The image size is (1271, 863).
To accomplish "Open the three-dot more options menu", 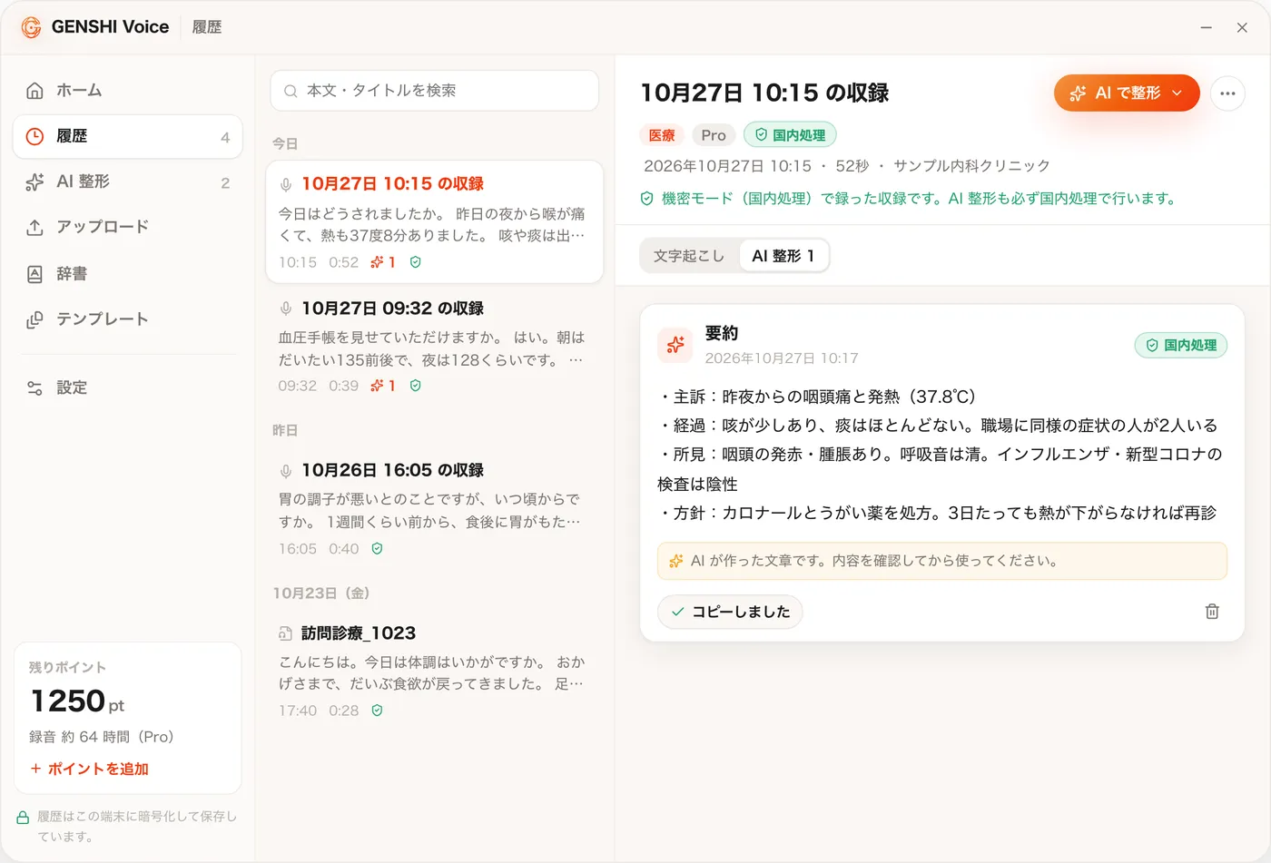I will pyautogui.click(x=1228, y=93).
